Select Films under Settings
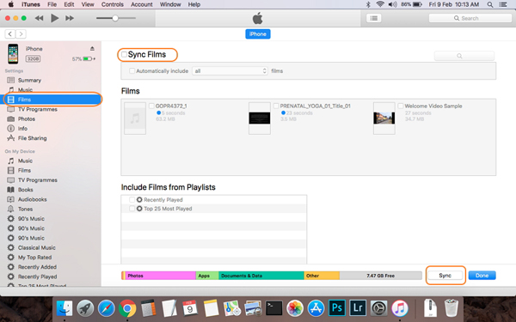Screen dimensions: 516x322 (52, 100)
